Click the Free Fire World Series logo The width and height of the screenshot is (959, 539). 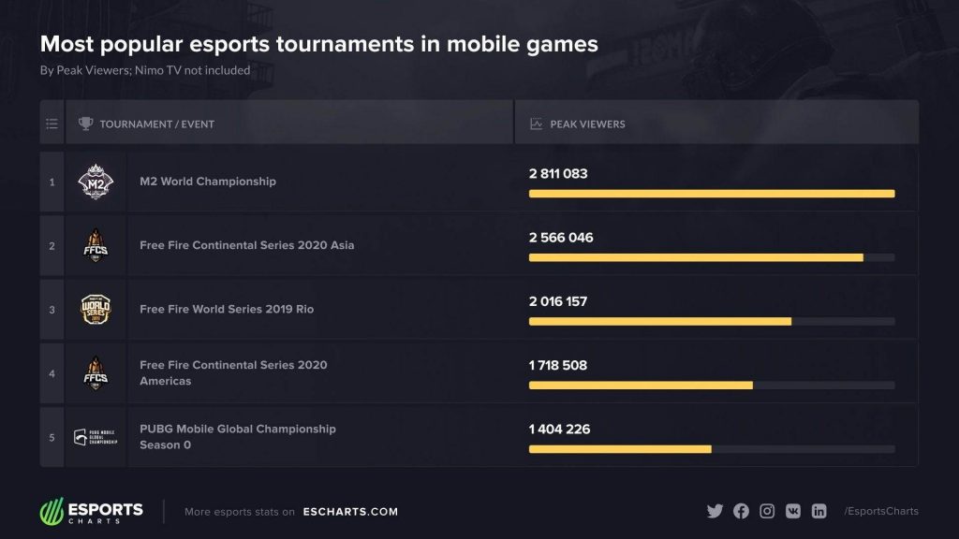(x=96, y=309)
